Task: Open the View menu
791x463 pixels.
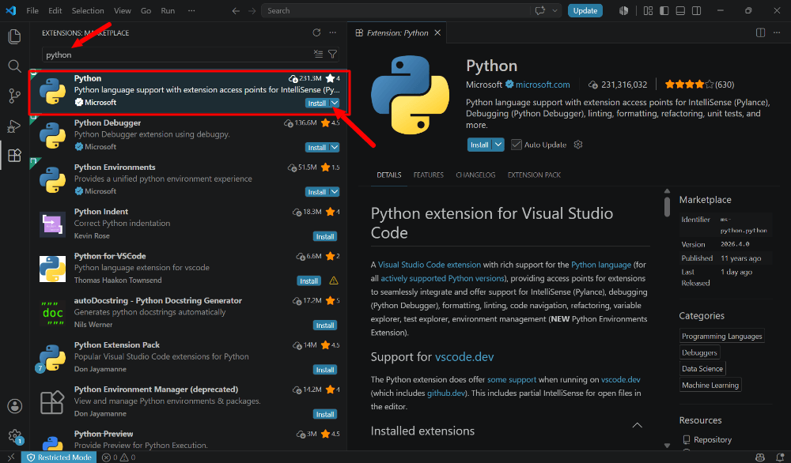Action: pyautogui.click(x=123, y=10)
